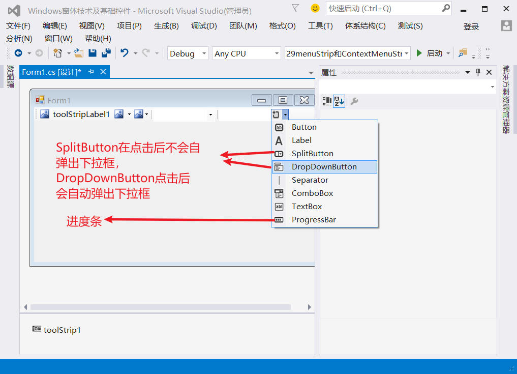Click the Save All icon in the toolbar
The height and width of the screenshot is (374, 517).
107,53
